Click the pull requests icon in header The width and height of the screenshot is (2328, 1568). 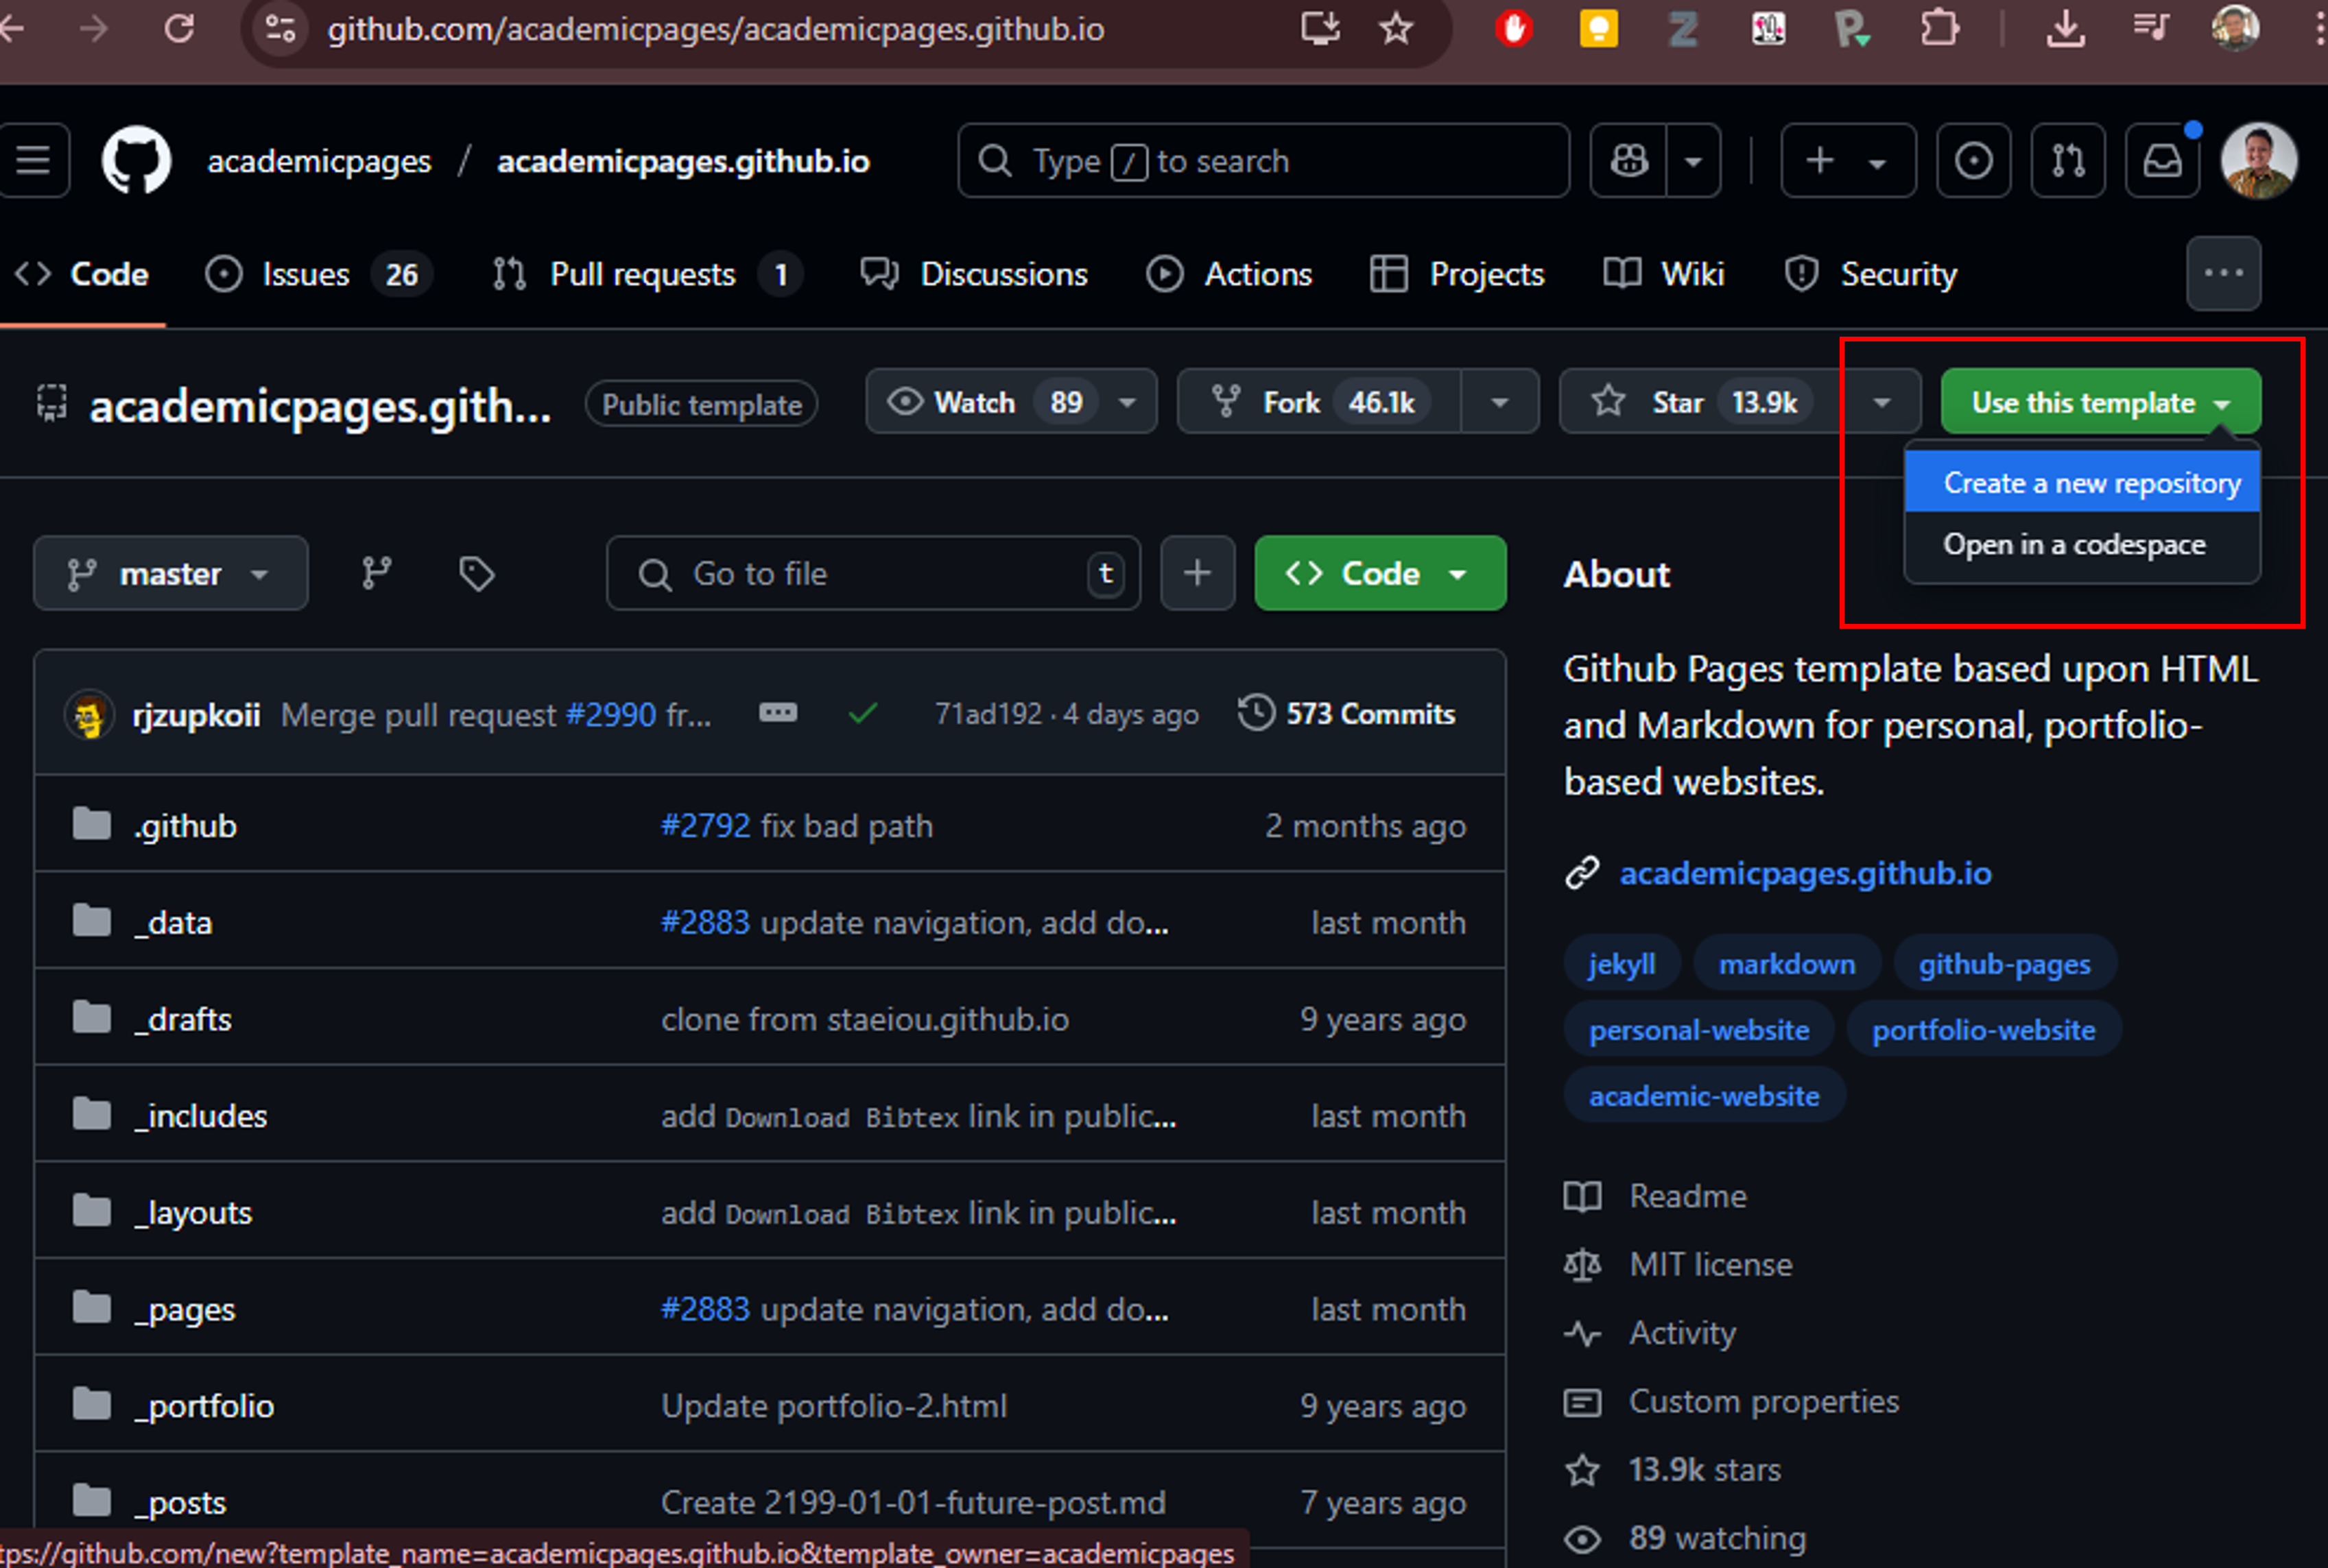click(2068, 160)
